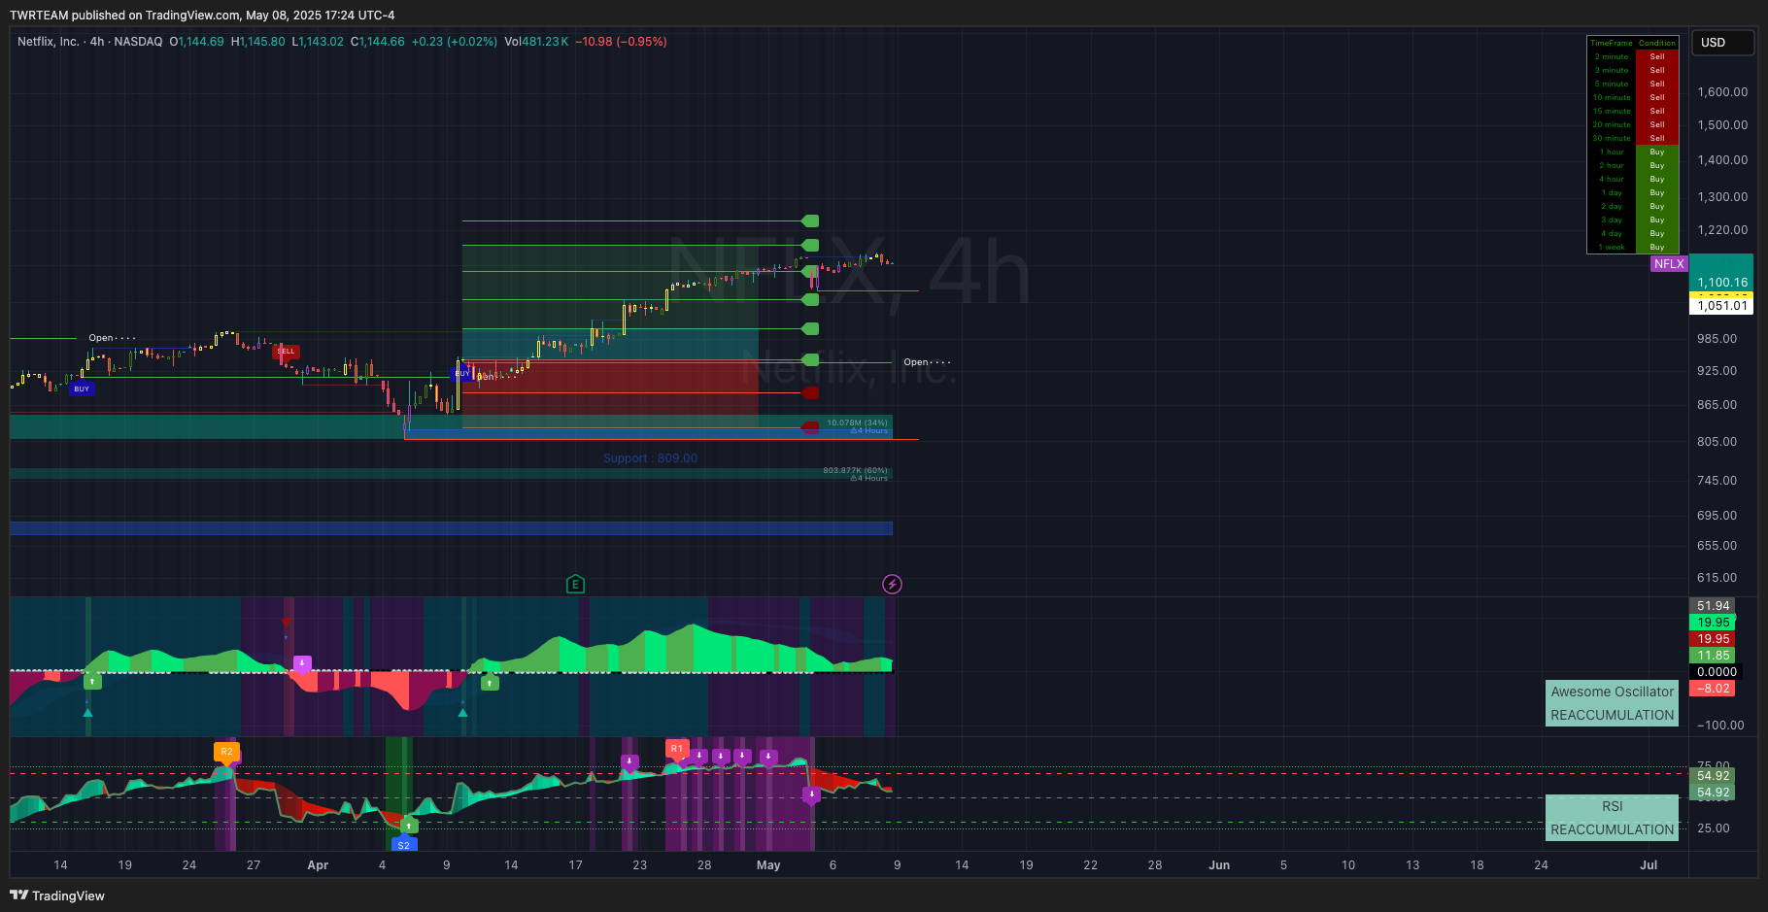Click the '27' date axis label
The width and height of the screenshot is (1768, 912).
coord(254,865)
